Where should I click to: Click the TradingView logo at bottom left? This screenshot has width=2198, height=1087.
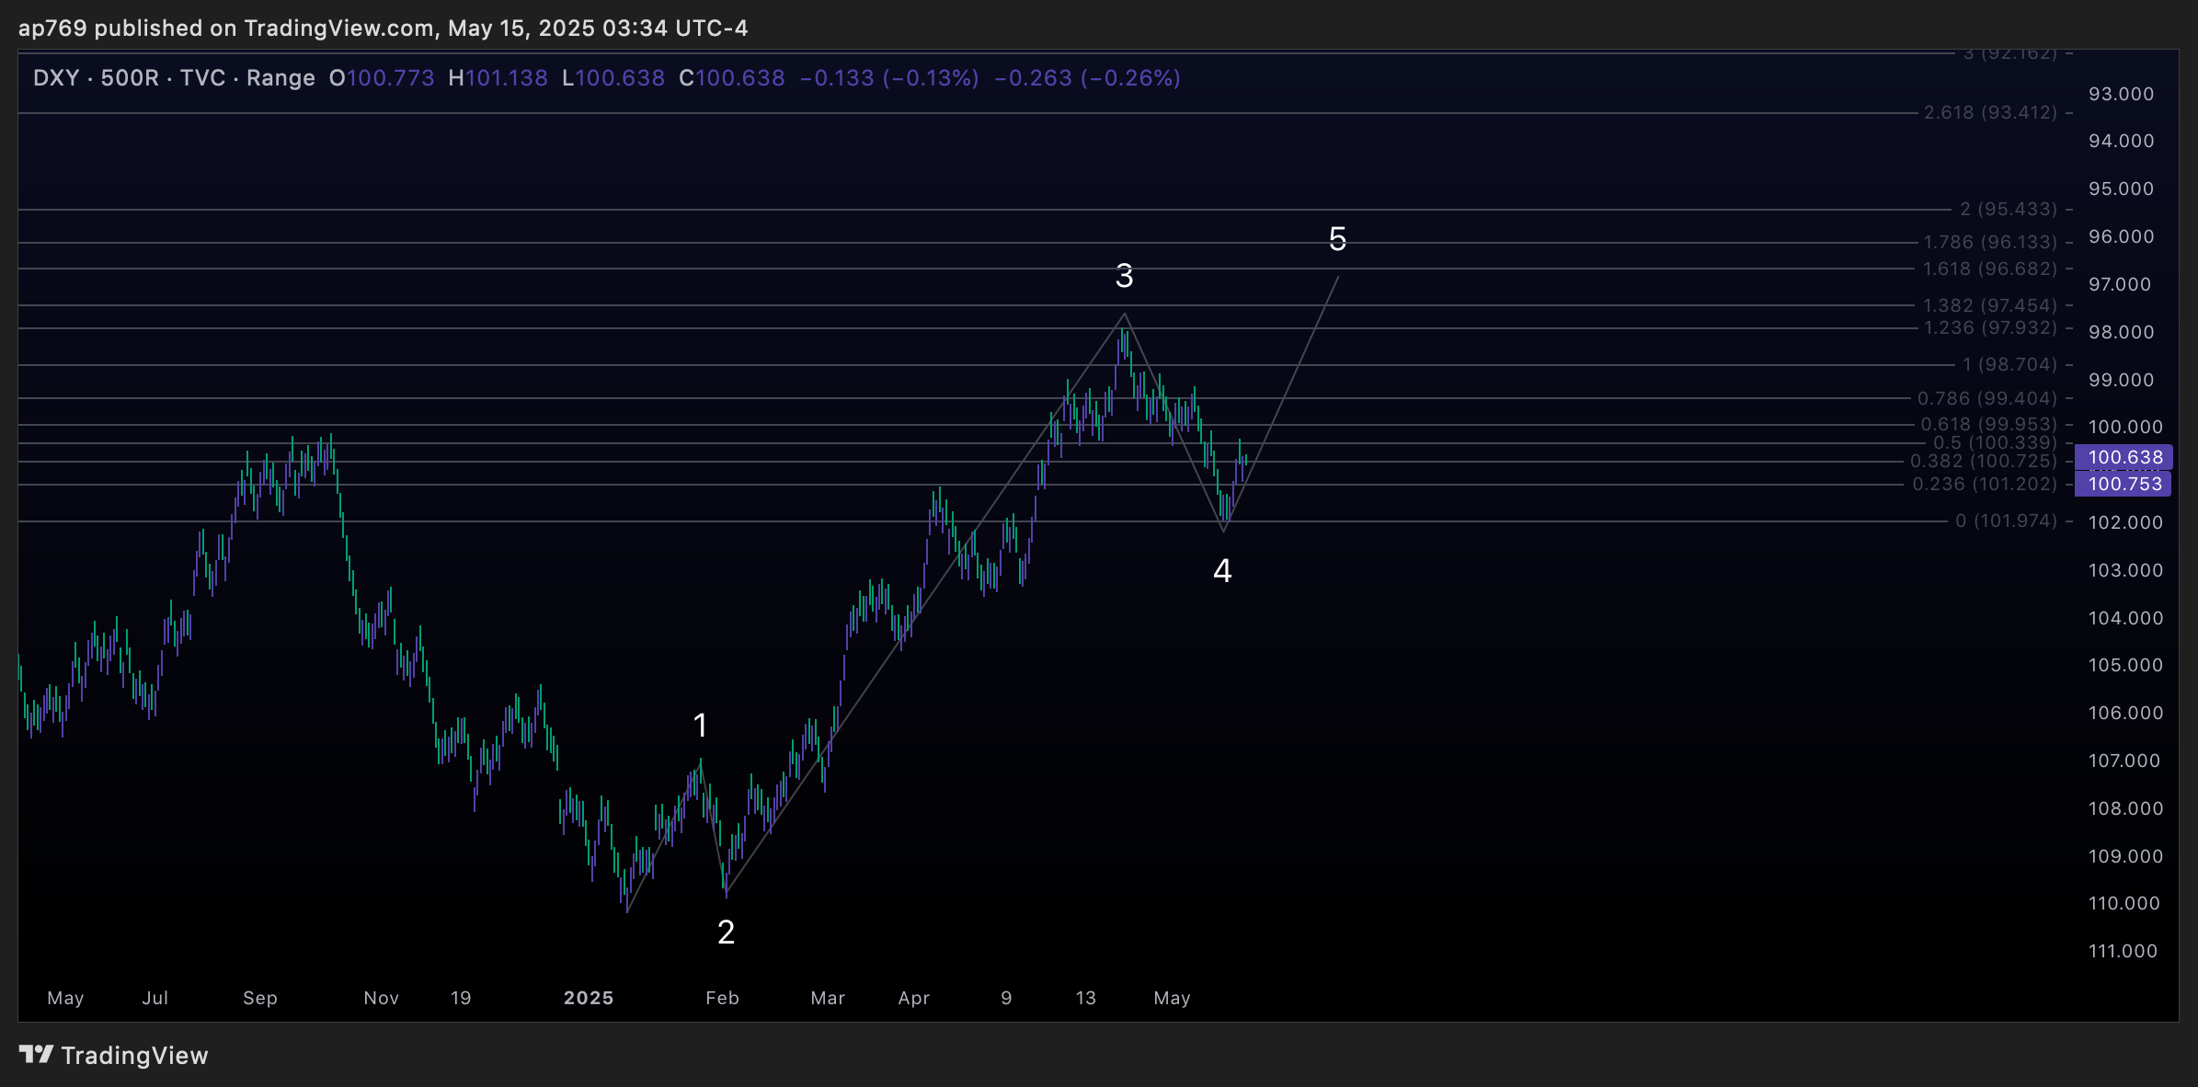pos(113,1055)
